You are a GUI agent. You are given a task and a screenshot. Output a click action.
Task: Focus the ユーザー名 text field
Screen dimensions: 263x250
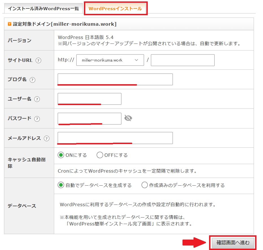[89, 99]
